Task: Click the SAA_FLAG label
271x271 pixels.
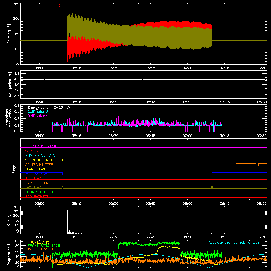Action: coord(33,178)
